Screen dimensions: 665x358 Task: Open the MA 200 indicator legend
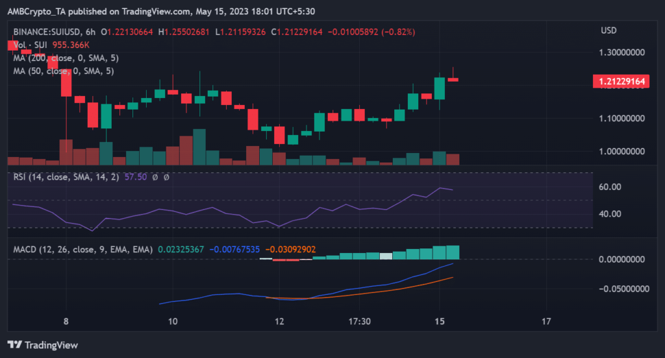(66, 58)
